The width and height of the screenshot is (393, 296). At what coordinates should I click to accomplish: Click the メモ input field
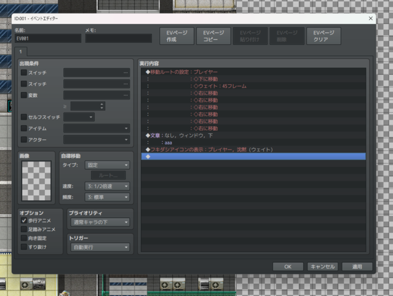pos(119,38)
